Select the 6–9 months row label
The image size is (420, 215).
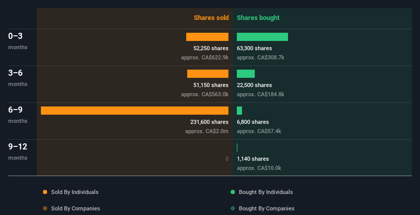click(x=18, y=115)
